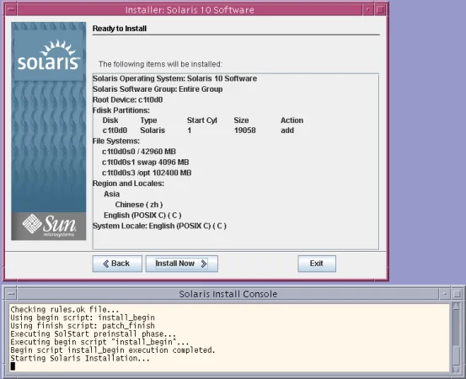Click 'Using begin script: install_begin' console line
This screenshot has width=466, height=379.
(x=83, y=318)
